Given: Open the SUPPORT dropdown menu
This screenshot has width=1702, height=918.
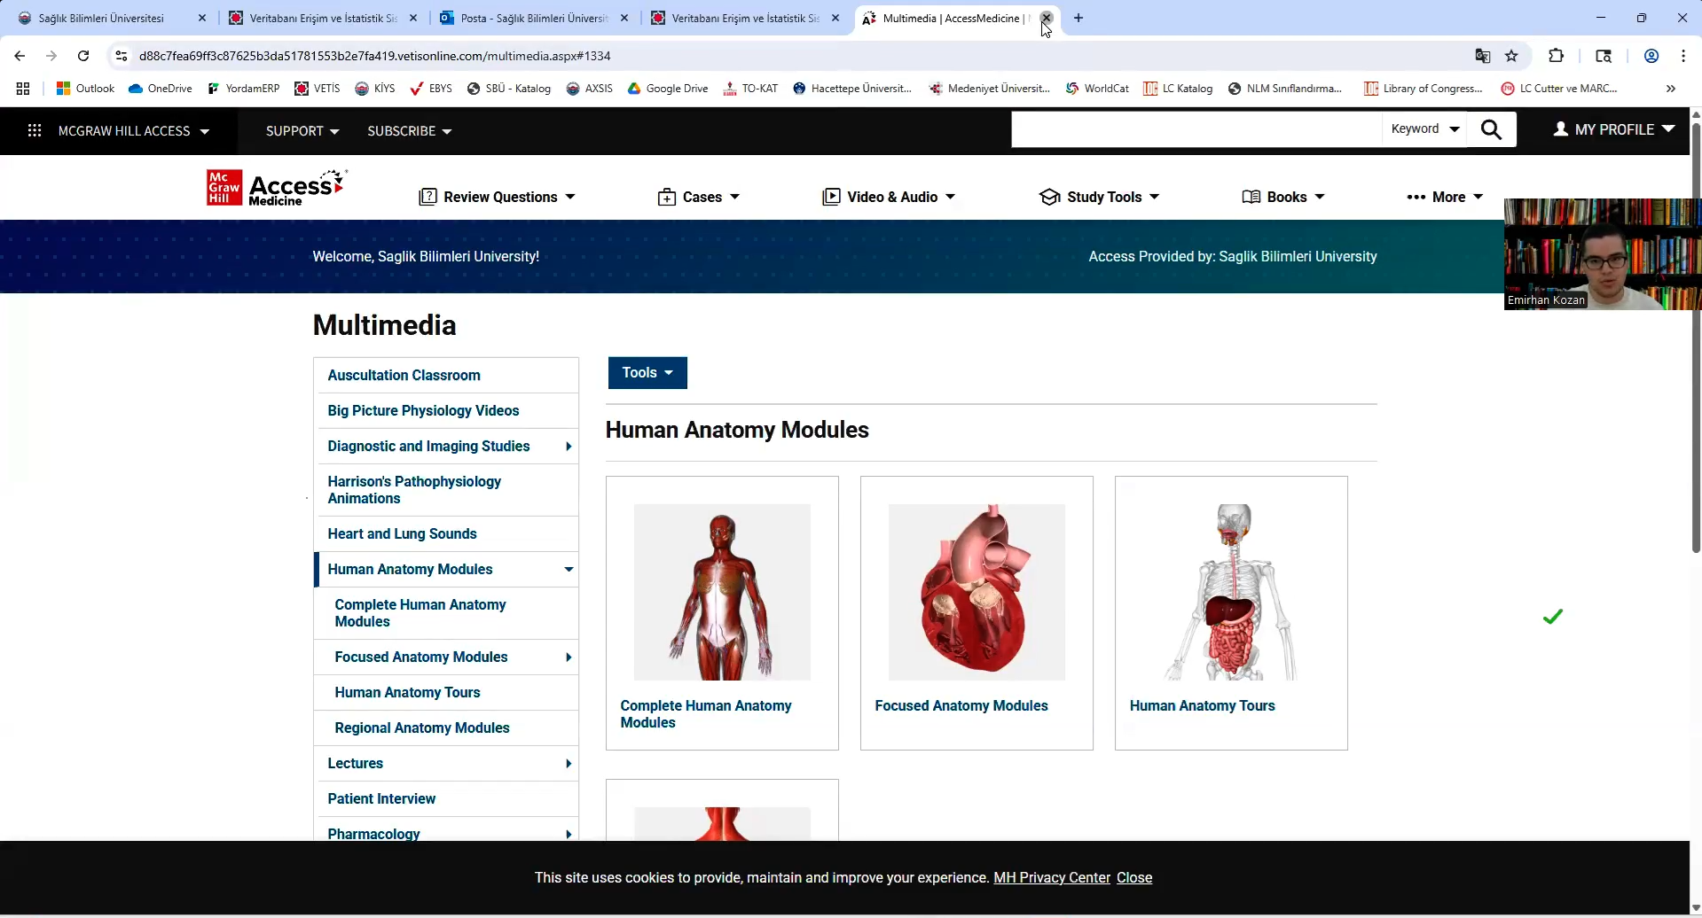Looking at the screenshot, I should [302, 131].
